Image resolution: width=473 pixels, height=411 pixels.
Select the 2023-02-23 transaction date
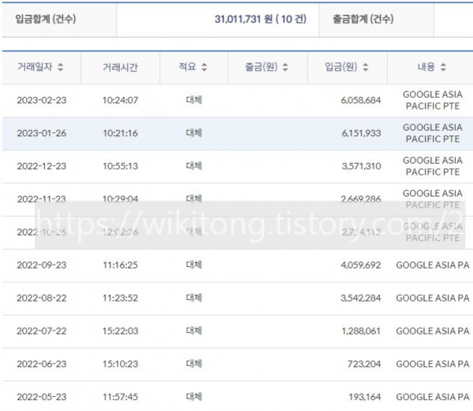(x=41, y=101)
